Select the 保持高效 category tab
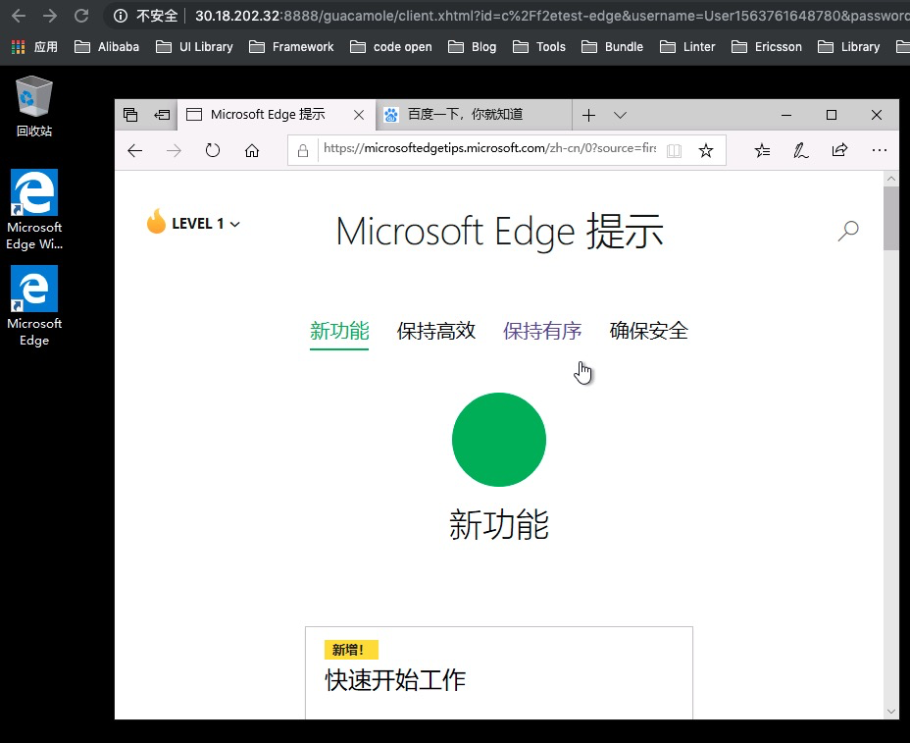Viewport: 910px width, 743px height. point(435,331)
